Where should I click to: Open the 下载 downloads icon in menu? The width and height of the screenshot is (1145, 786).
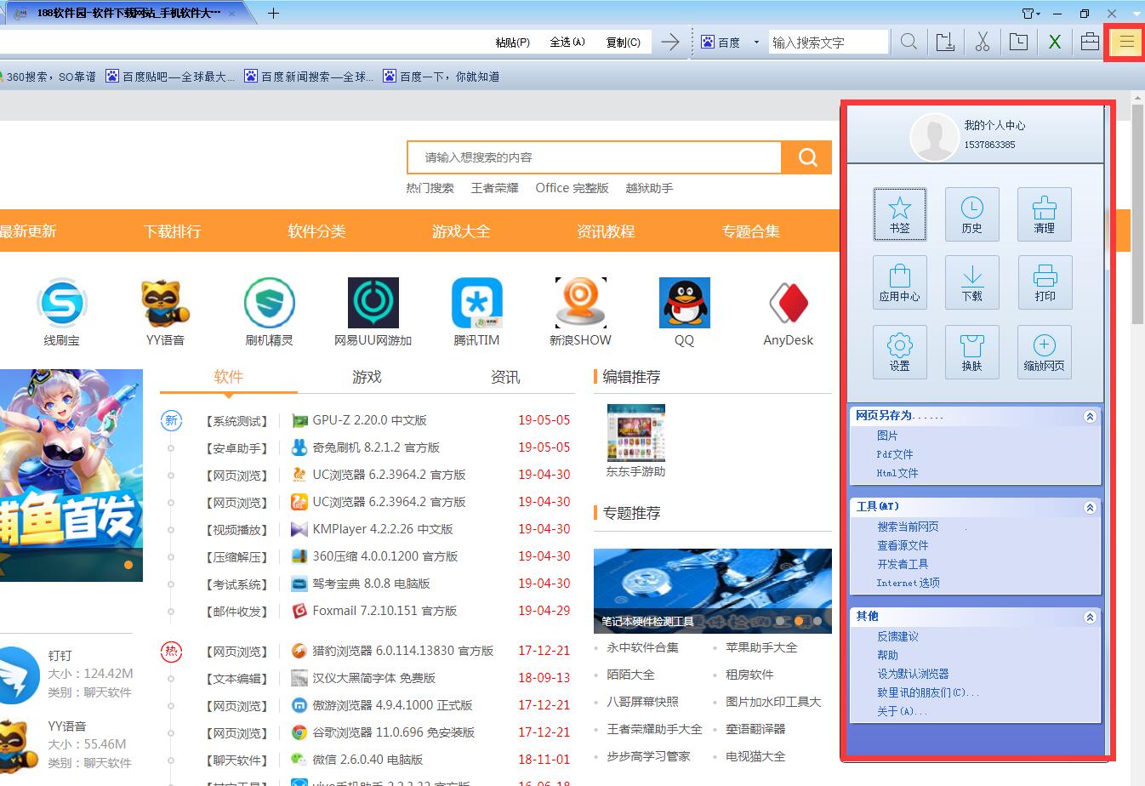(971, 282)
